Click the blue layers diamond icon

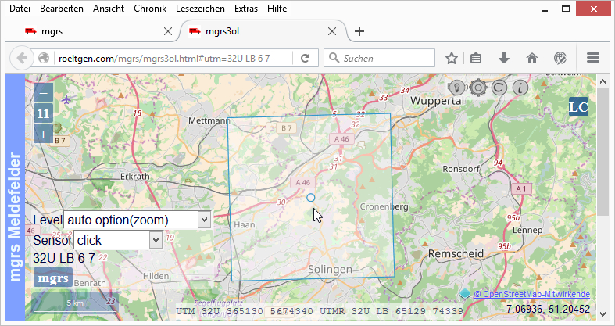coord(465,294)
